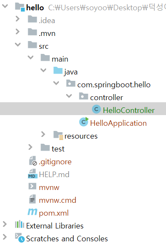This screenshot has width=166, height=249.
Task: Select the .mvn label
Action: point(47,33)
